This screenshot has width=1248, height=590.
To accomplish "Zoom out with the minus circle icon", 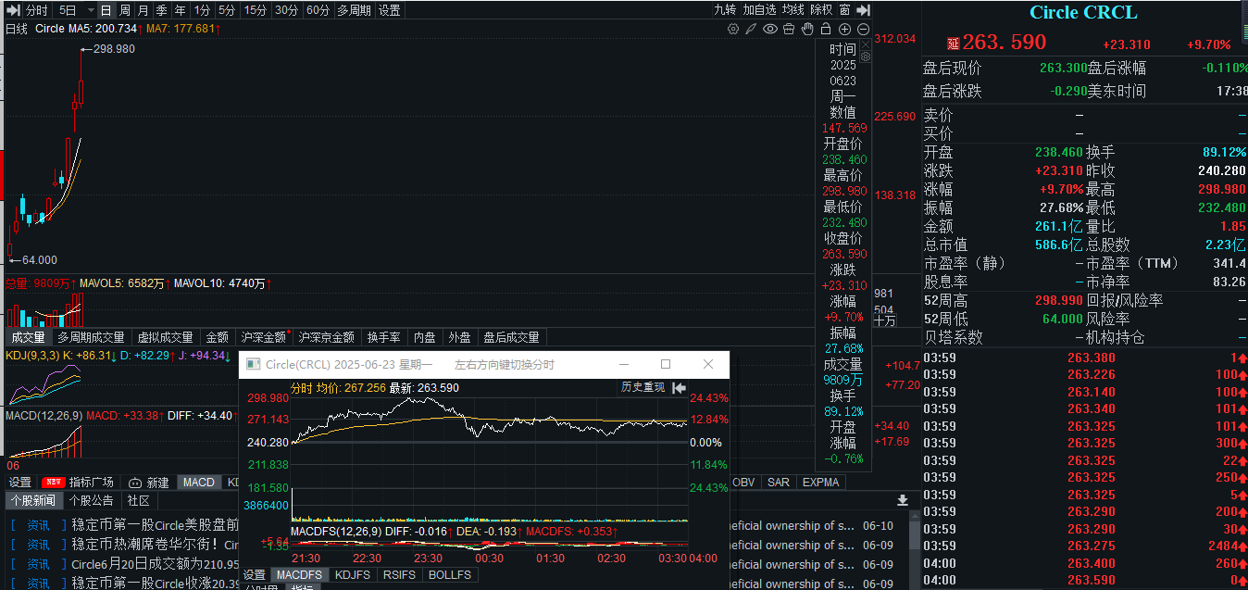I will click(x=863, y=30).
